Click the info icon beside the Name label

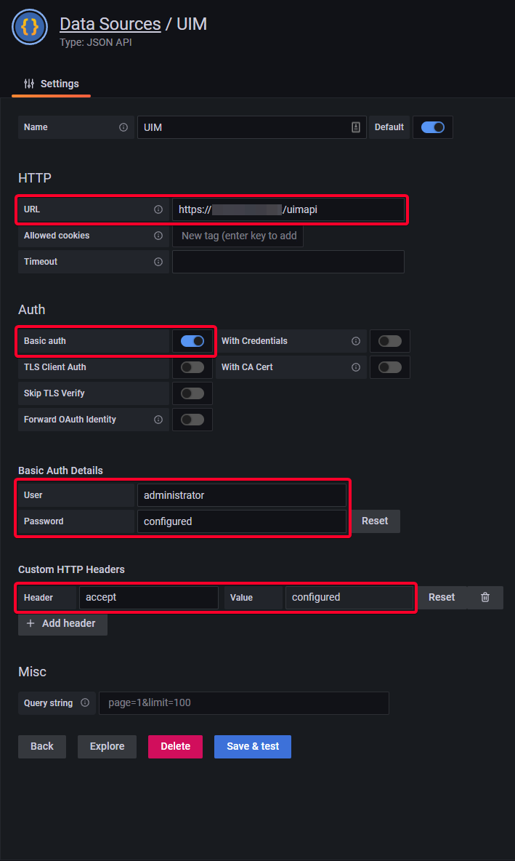point(123,127)
